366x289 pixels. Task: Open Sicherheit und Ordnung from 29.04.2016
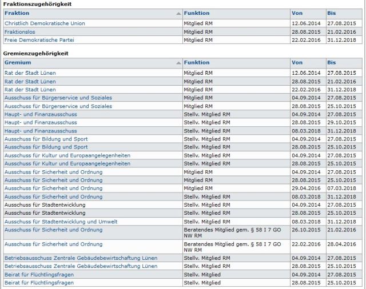click(x=53, y=188)
